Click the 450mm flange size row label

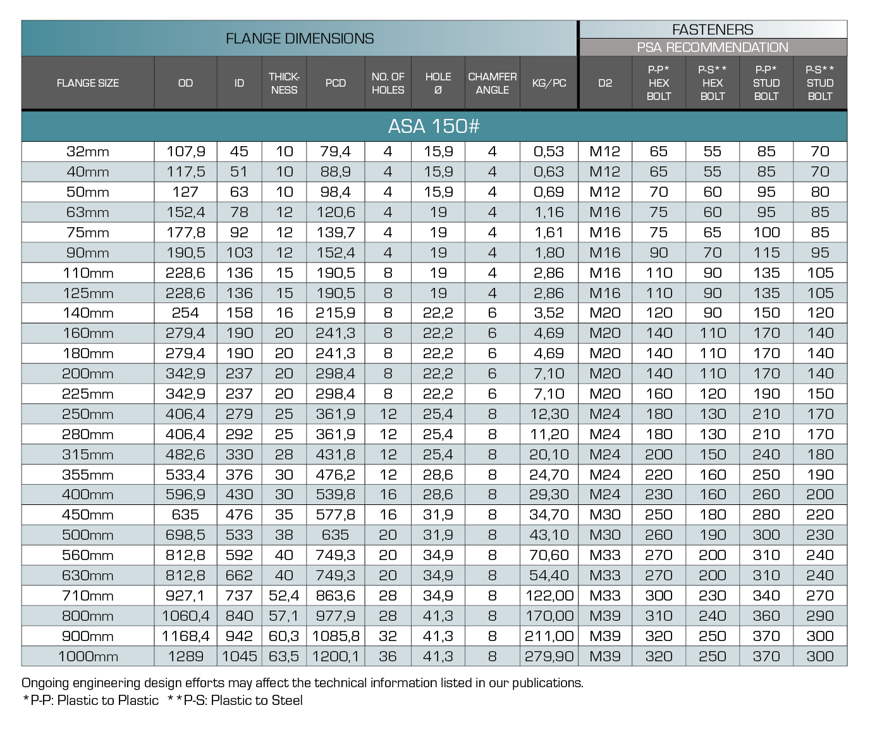[88, 514]
